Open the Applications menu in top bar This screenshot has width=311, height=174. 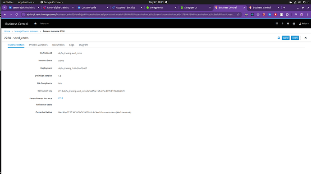[26, 2]
